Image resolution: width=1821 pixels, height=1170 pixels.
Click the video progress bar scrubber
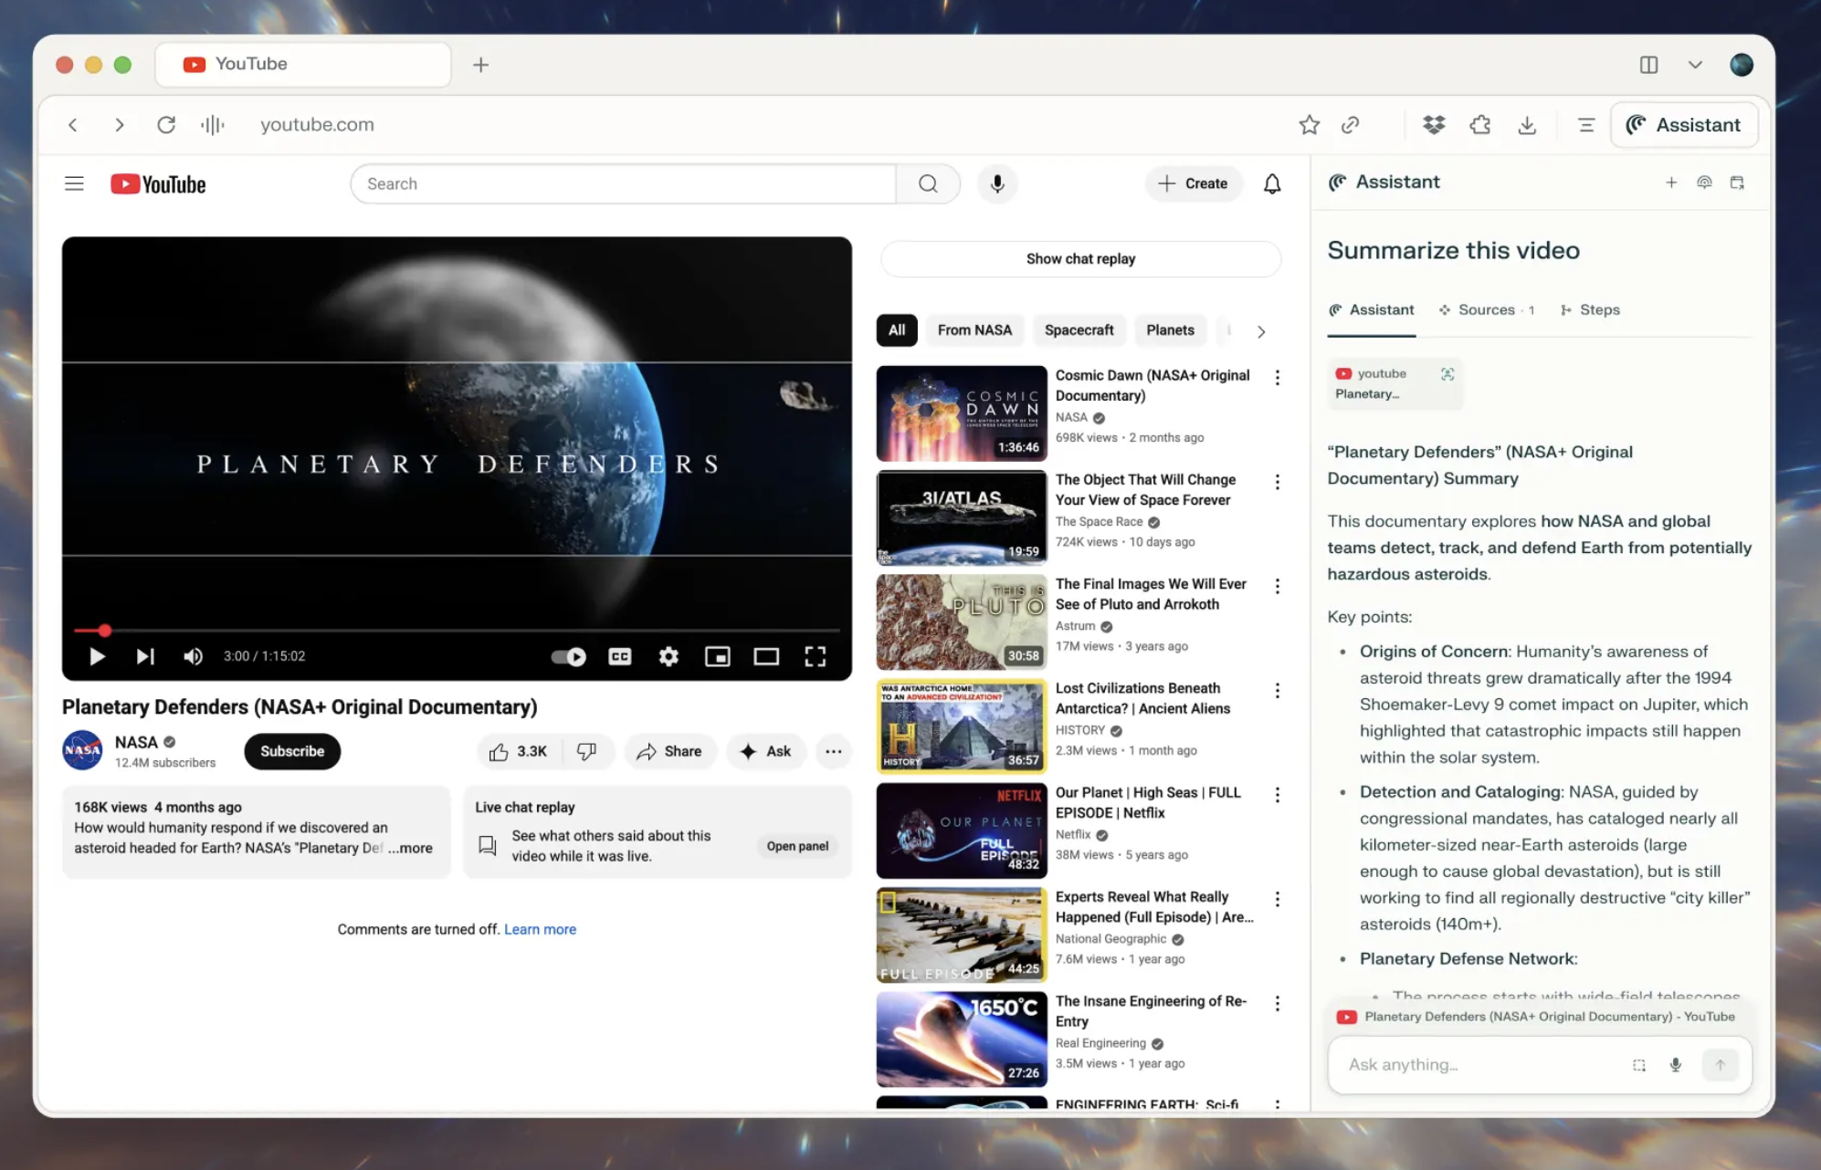[105, 631]
